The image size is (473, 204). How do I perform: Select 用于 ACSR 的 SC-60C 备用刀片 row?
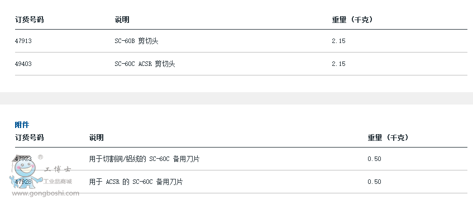coord(241,182)
